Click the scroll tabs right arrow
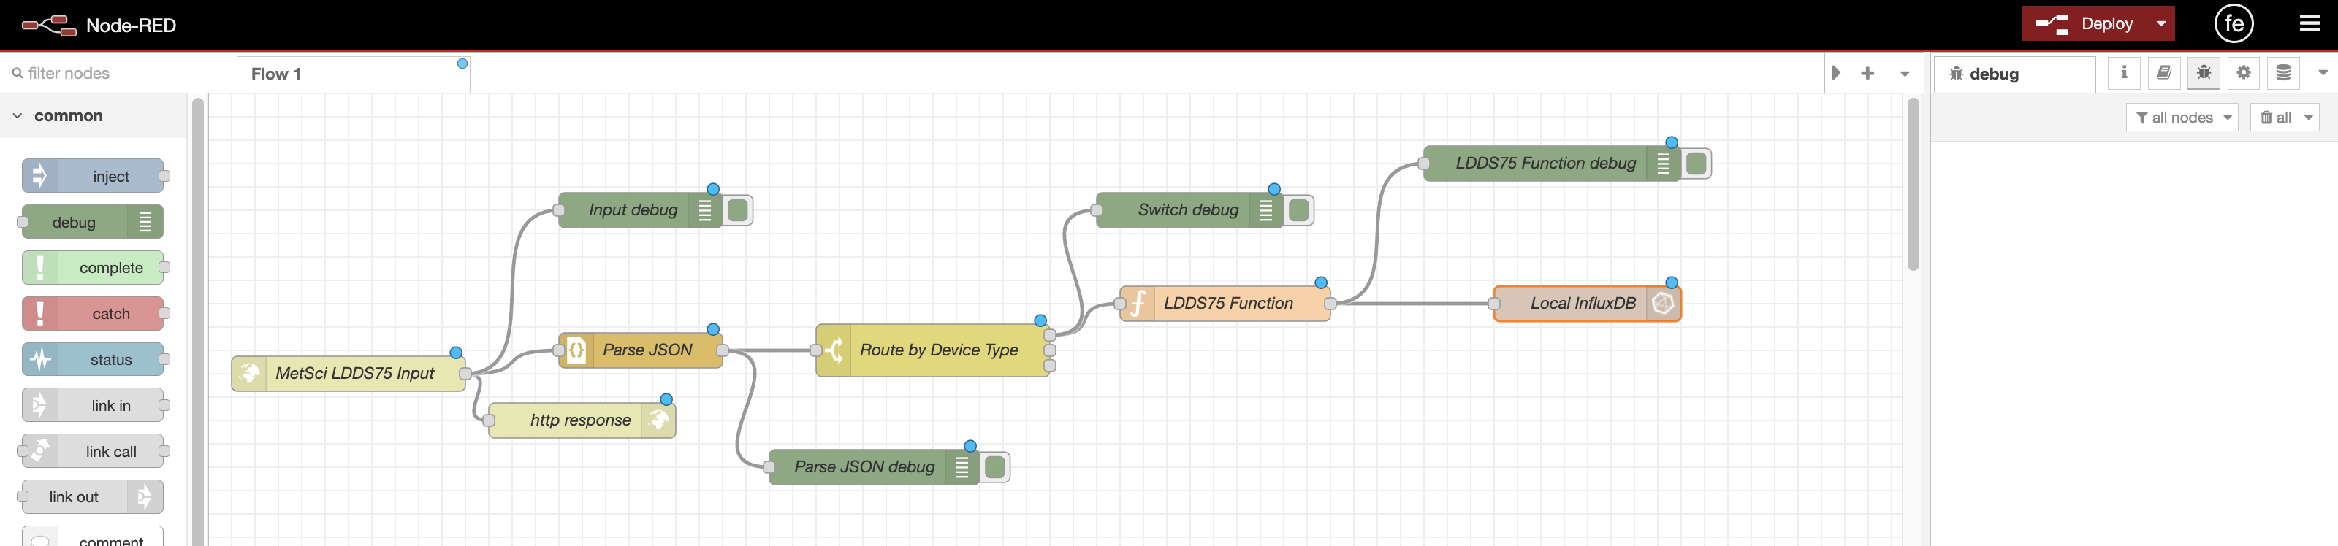2338x546 pixels. click(1836, 74)
